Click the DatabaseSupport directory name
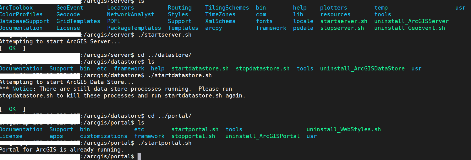 (x=25, y=21)
